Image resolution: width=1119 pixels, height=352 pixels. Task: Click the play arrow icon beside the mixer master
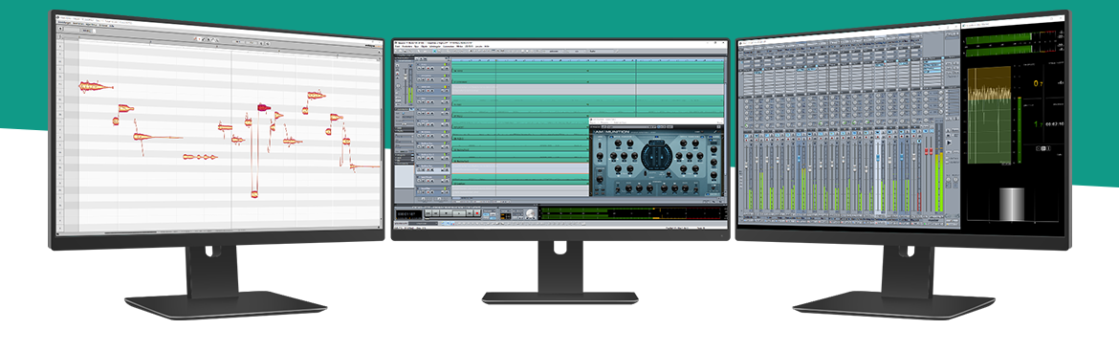949,143
